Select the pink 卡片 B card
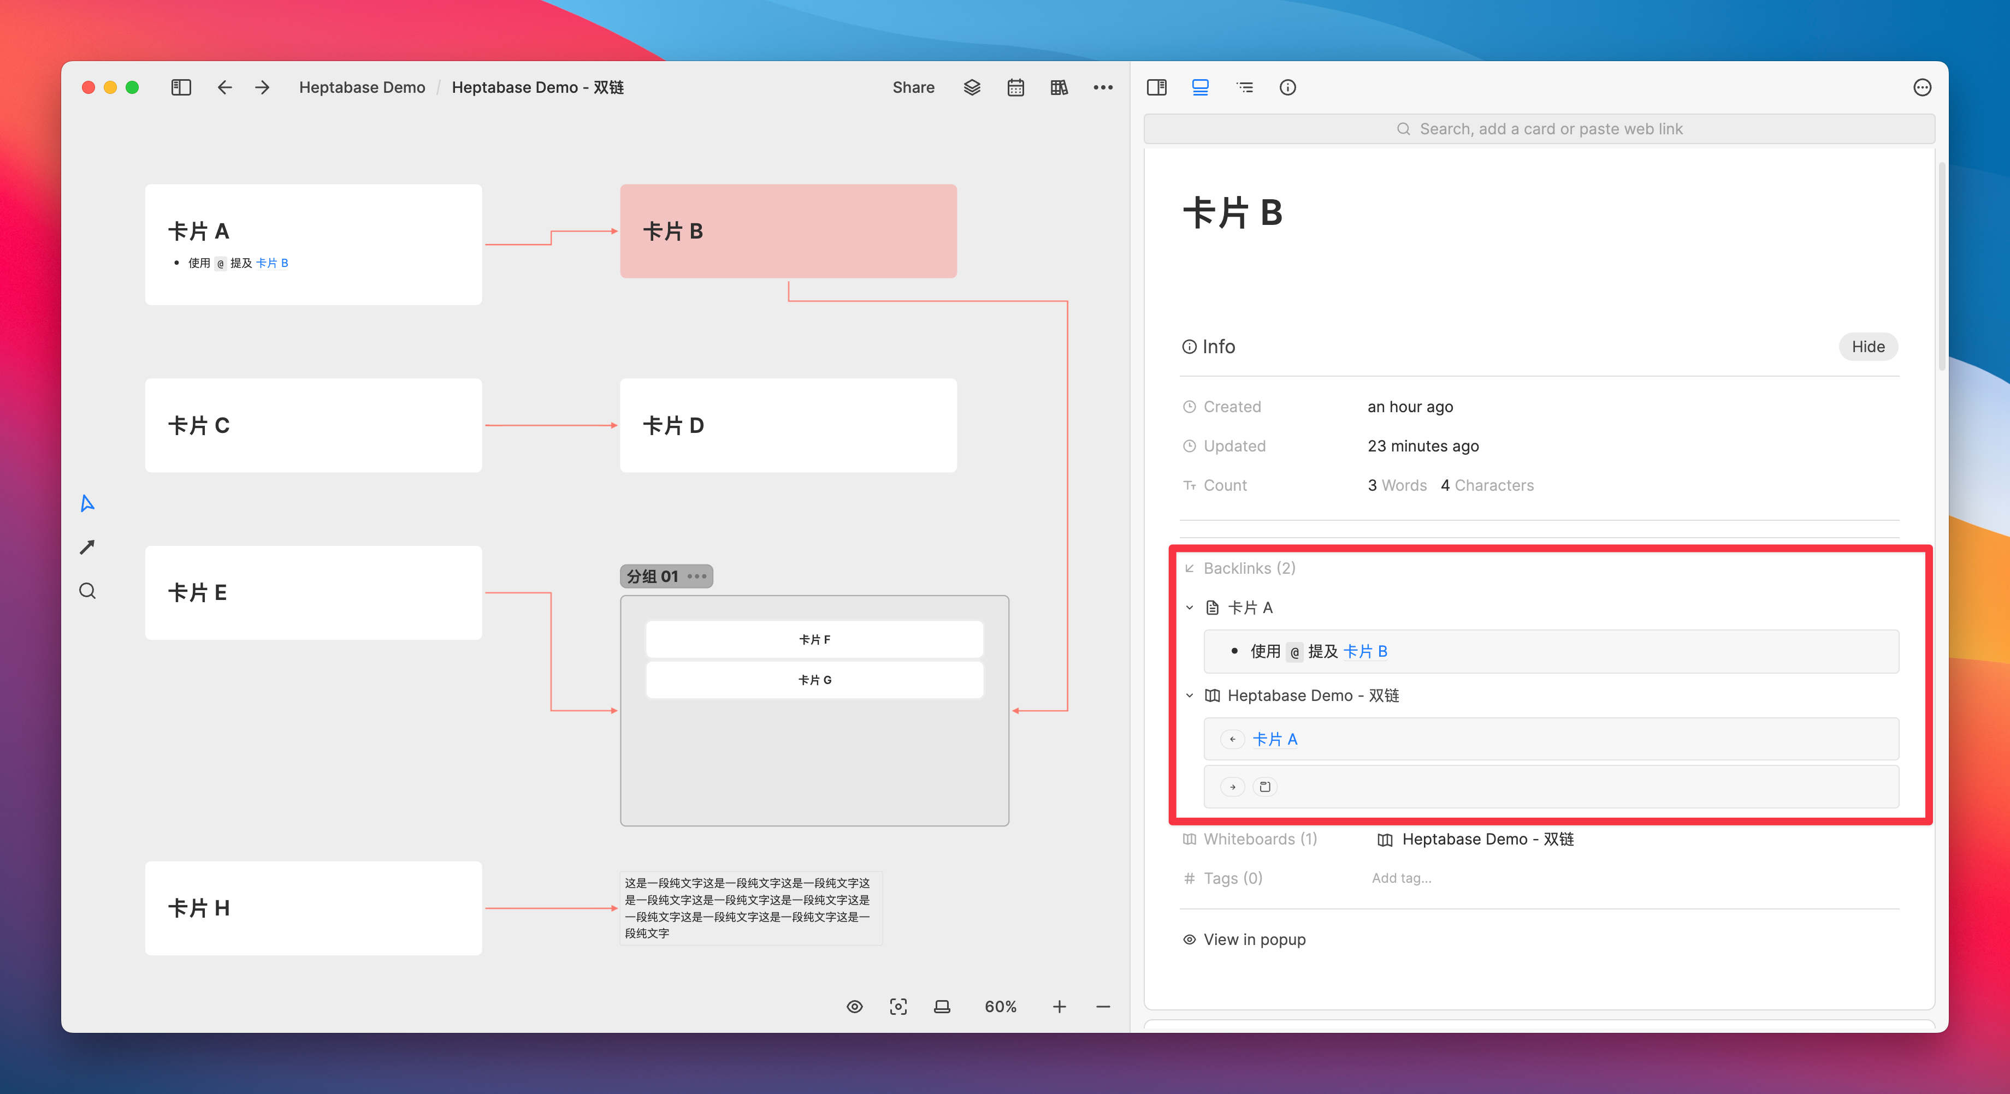The width and height of the screenshot is (2010, 1094). coord(788,231)
